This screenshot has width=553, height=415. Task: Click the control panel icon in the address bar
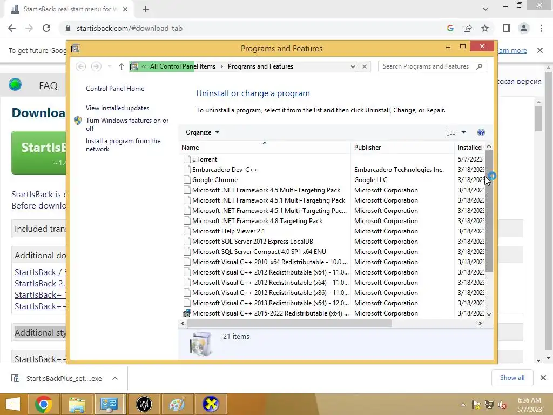[134, 66]
